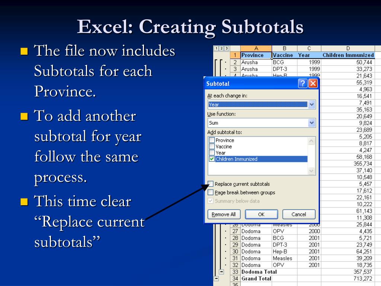Click row 30 Hep-B cell

(285, 251)
